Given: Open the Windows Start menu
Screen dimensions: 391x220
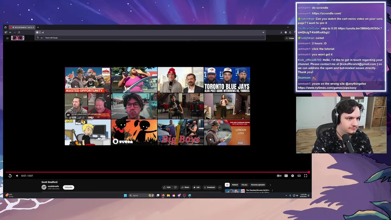Looking at the screenshot, I should coord(125,196).
